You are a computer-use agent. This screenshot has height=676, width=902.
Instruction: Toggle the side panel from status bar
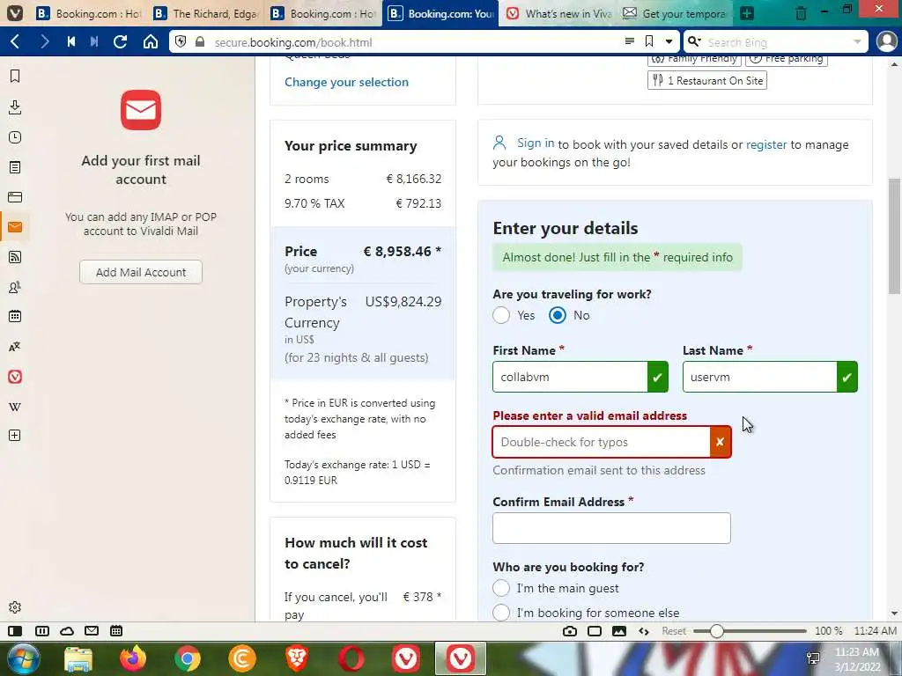(x=15, y=631)
